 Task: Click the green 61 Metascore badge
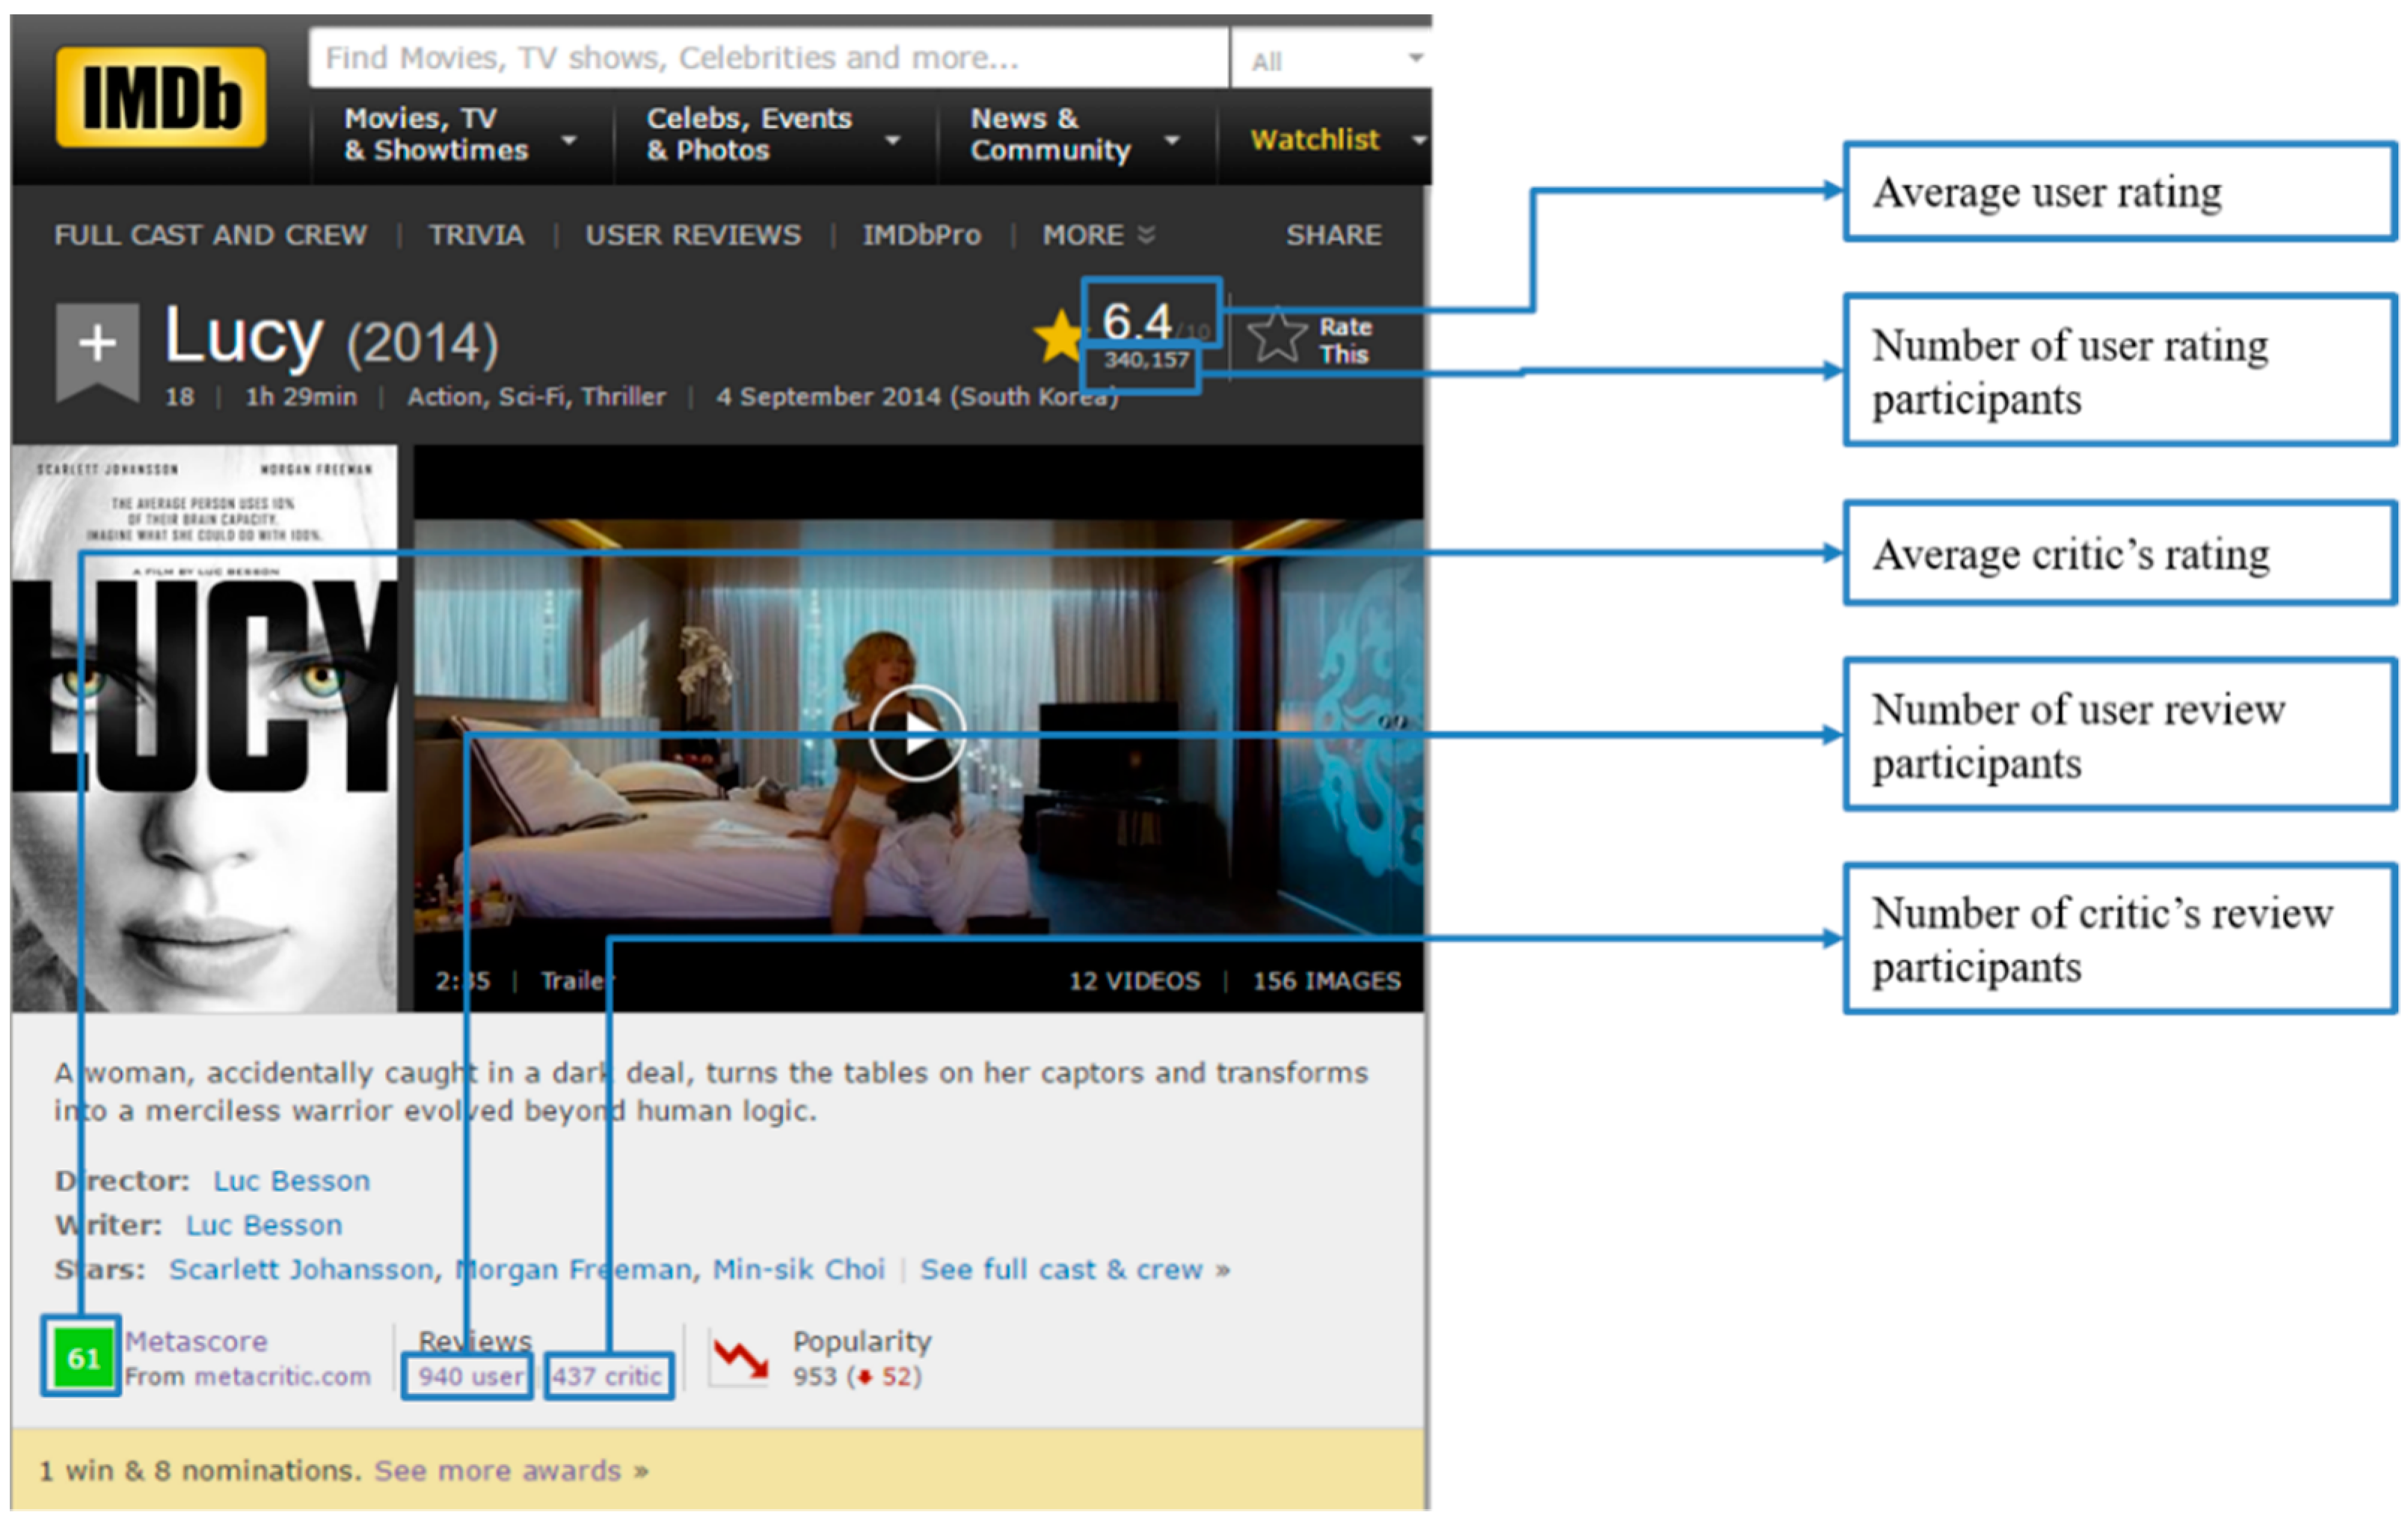[82, 1357]
